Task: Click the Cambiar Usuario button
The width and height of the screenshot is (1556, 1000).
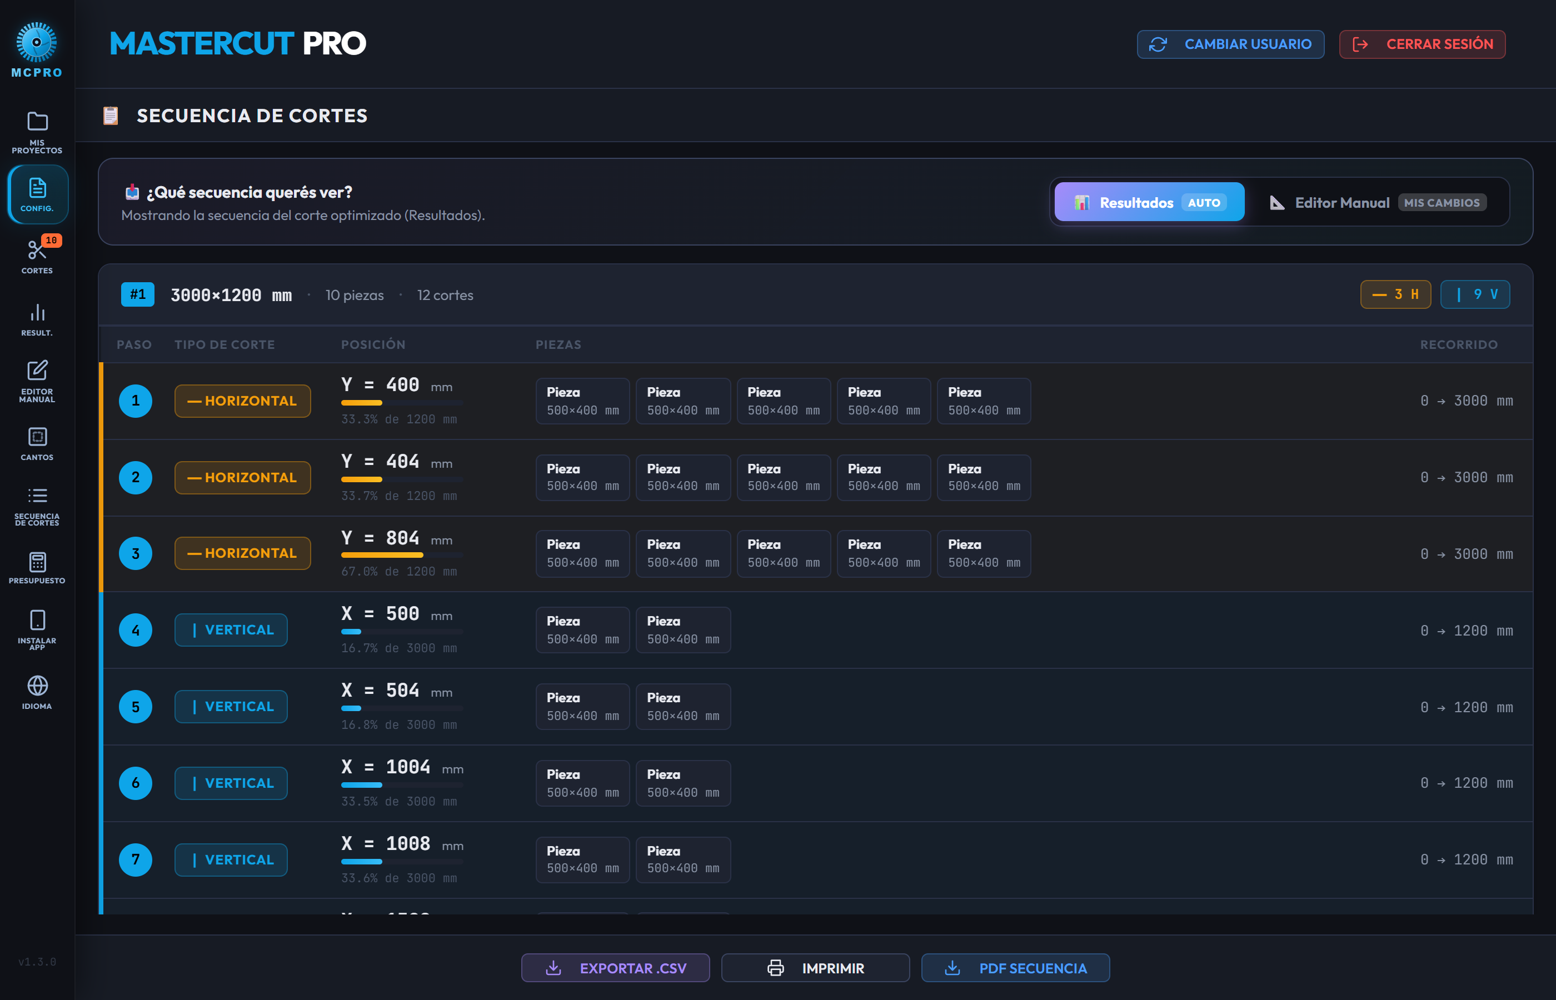Action: pyautogui.click(x=1231, y=44)
